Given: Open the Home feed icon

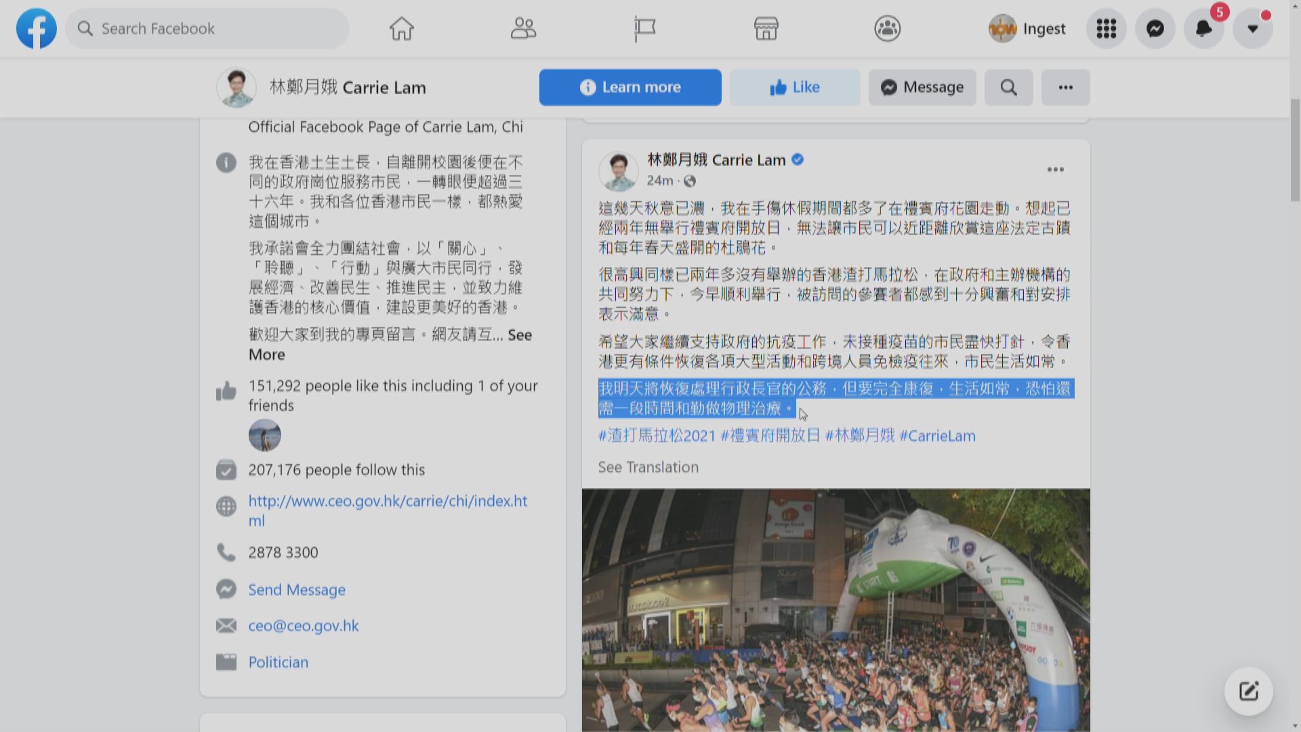Looking at the screenshot, I should pos(401,28).
